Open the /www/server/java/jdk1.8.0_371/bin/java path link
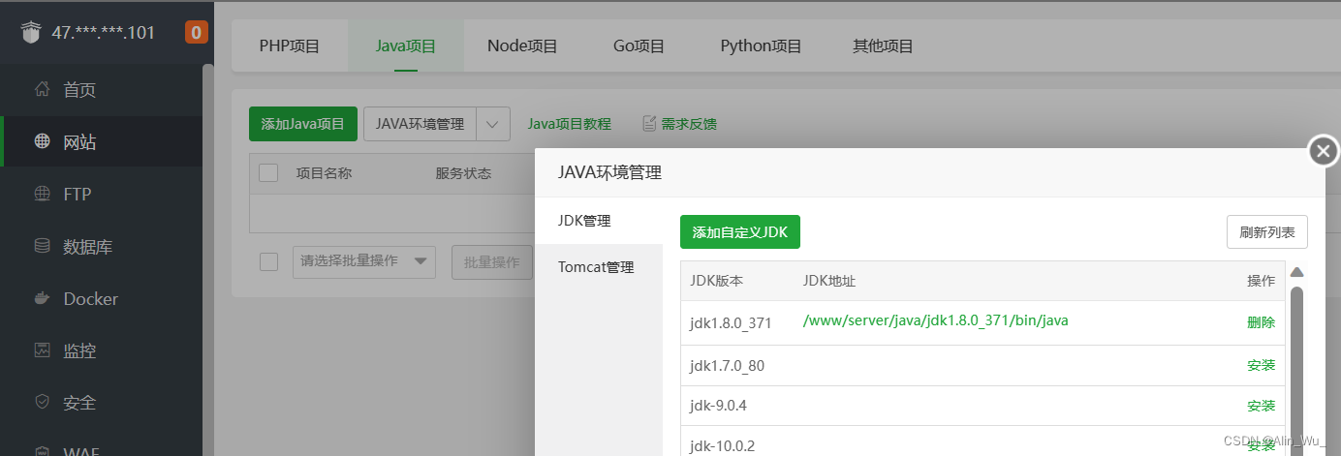 tap(936, 320)
